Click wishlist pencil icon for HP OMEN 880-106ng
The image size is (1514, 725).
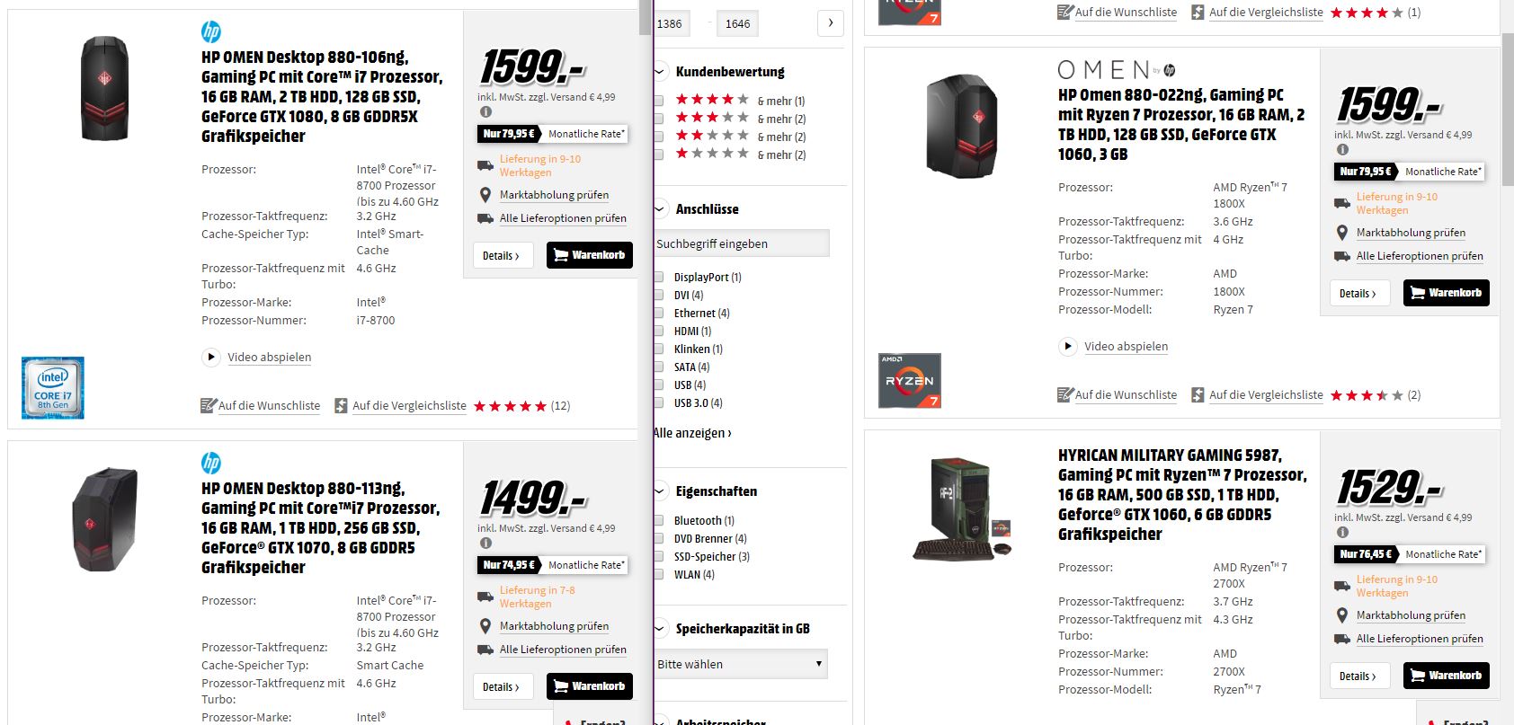[x=209, y=405]
